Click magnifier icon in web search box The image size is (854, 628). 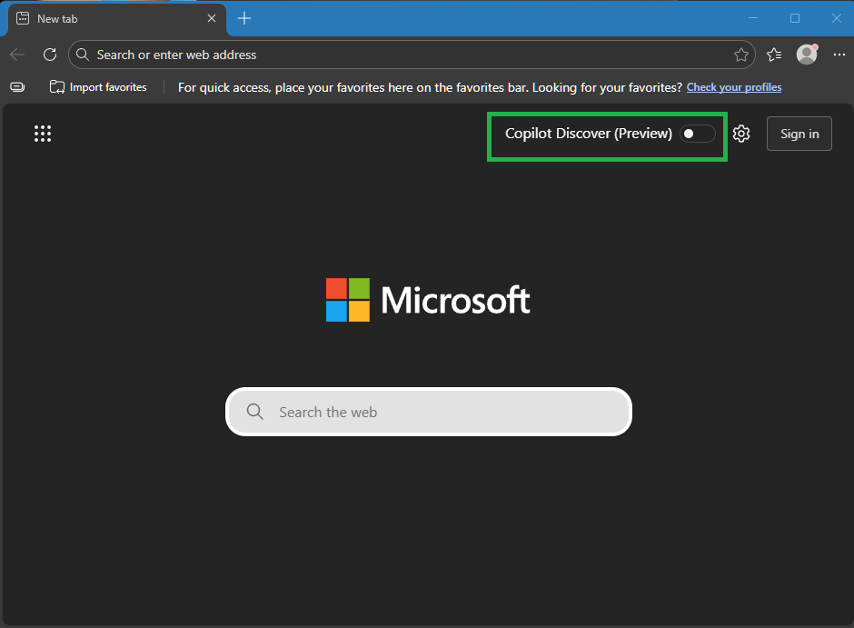pos(255,412)
